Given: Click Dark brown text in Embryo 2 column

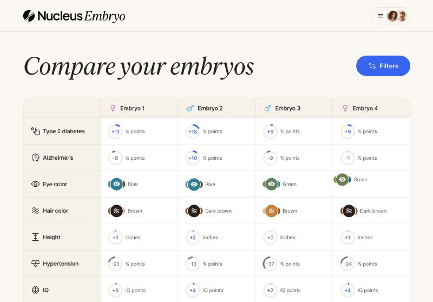Looking at the screenshot, I should coord(219,211).
